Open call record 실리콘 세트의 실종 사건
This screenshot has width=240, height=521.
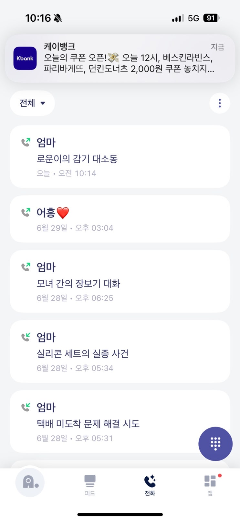120,351
